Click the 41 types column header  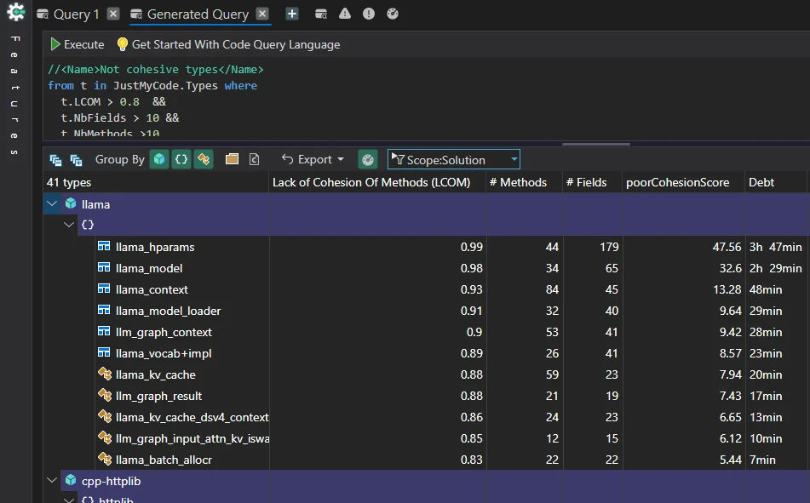tap(156, 182)
